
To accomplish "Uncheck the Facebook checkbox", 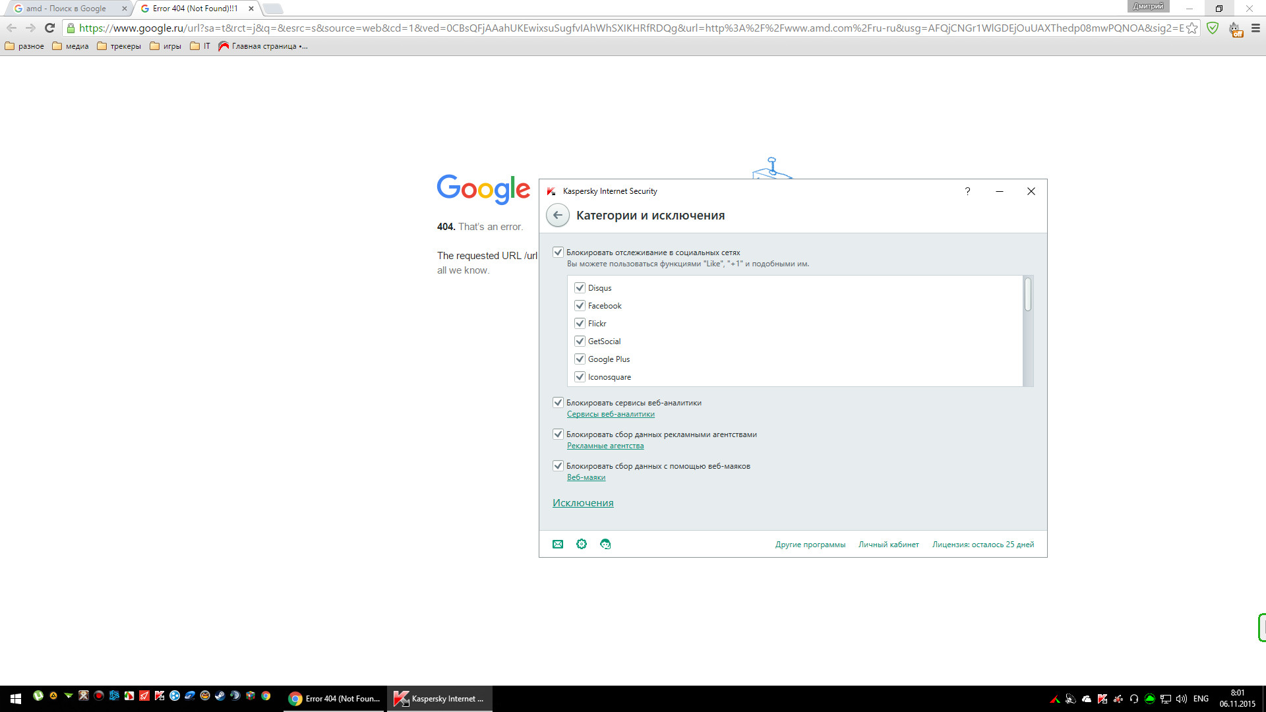I will tap(580, 305).
